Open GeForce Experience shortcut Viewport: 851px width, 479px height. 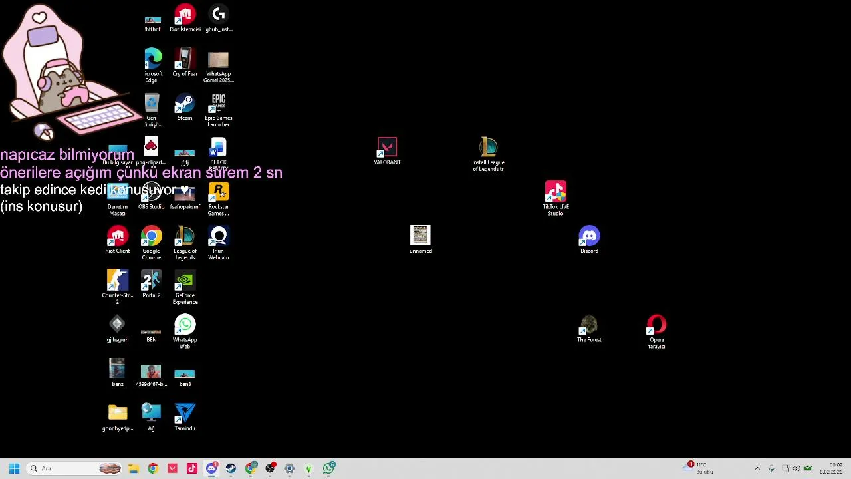(x=185, y=287)
